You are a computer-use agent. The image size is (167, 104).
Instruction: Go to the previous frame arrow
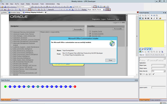(x=64, y=10)
